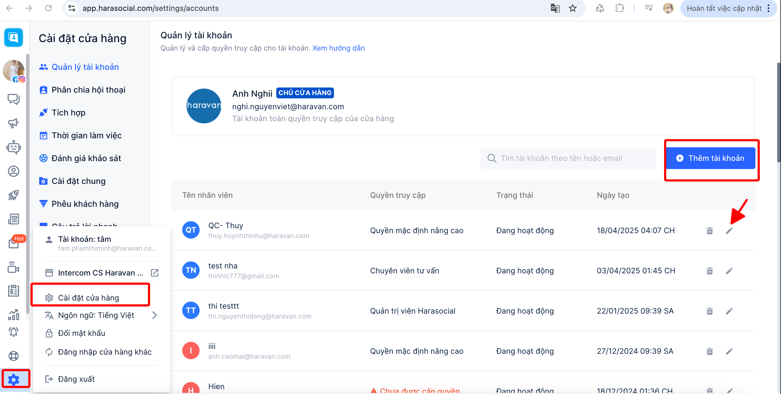Open the Xem hướng dẫn link
This screenshot has height=394, width=781.
click(x=338, y=48)
